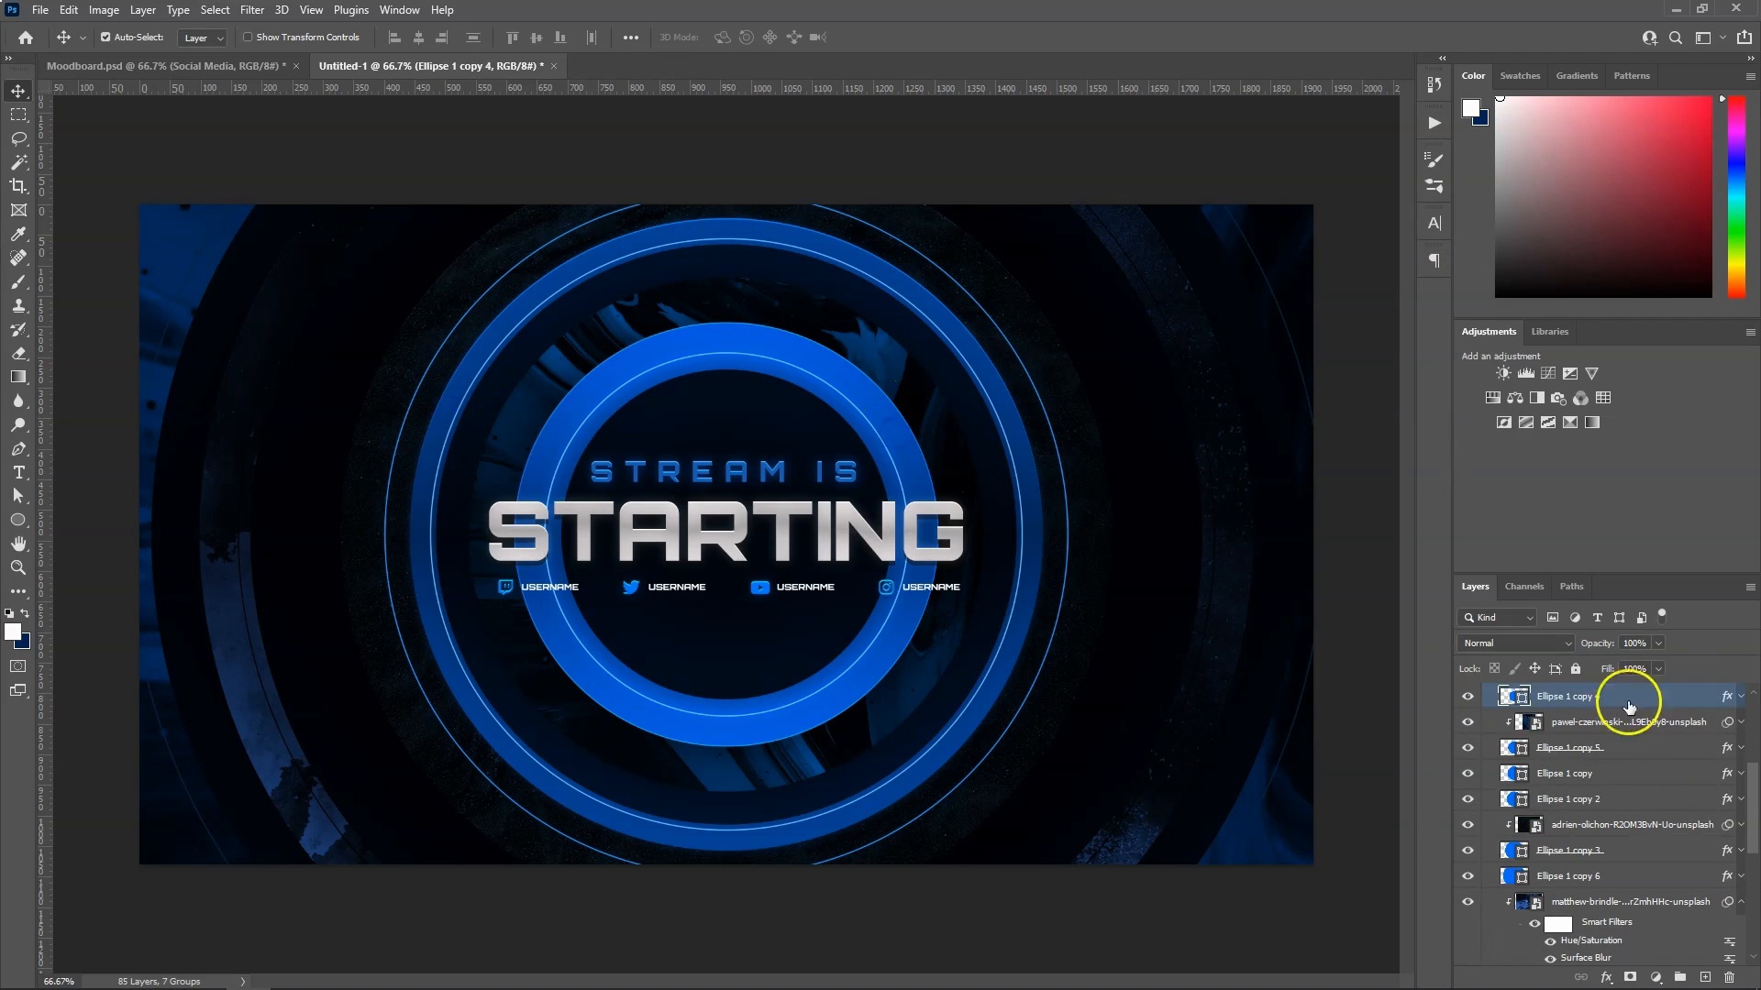This screenshot has height=990, width=1761.
Task: Click the Layers panel vertical scrollbar
Action: [x=1753, y=807]
